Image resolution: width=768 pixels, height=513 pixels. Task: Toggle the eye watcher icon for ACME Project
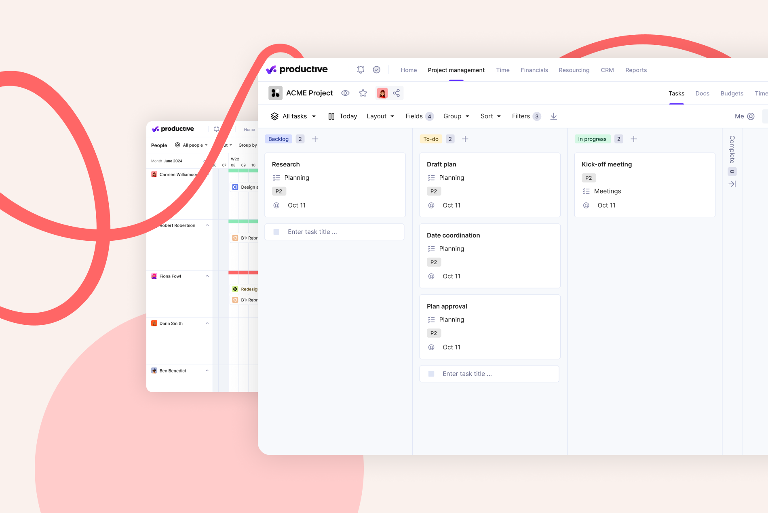point(345,93)
